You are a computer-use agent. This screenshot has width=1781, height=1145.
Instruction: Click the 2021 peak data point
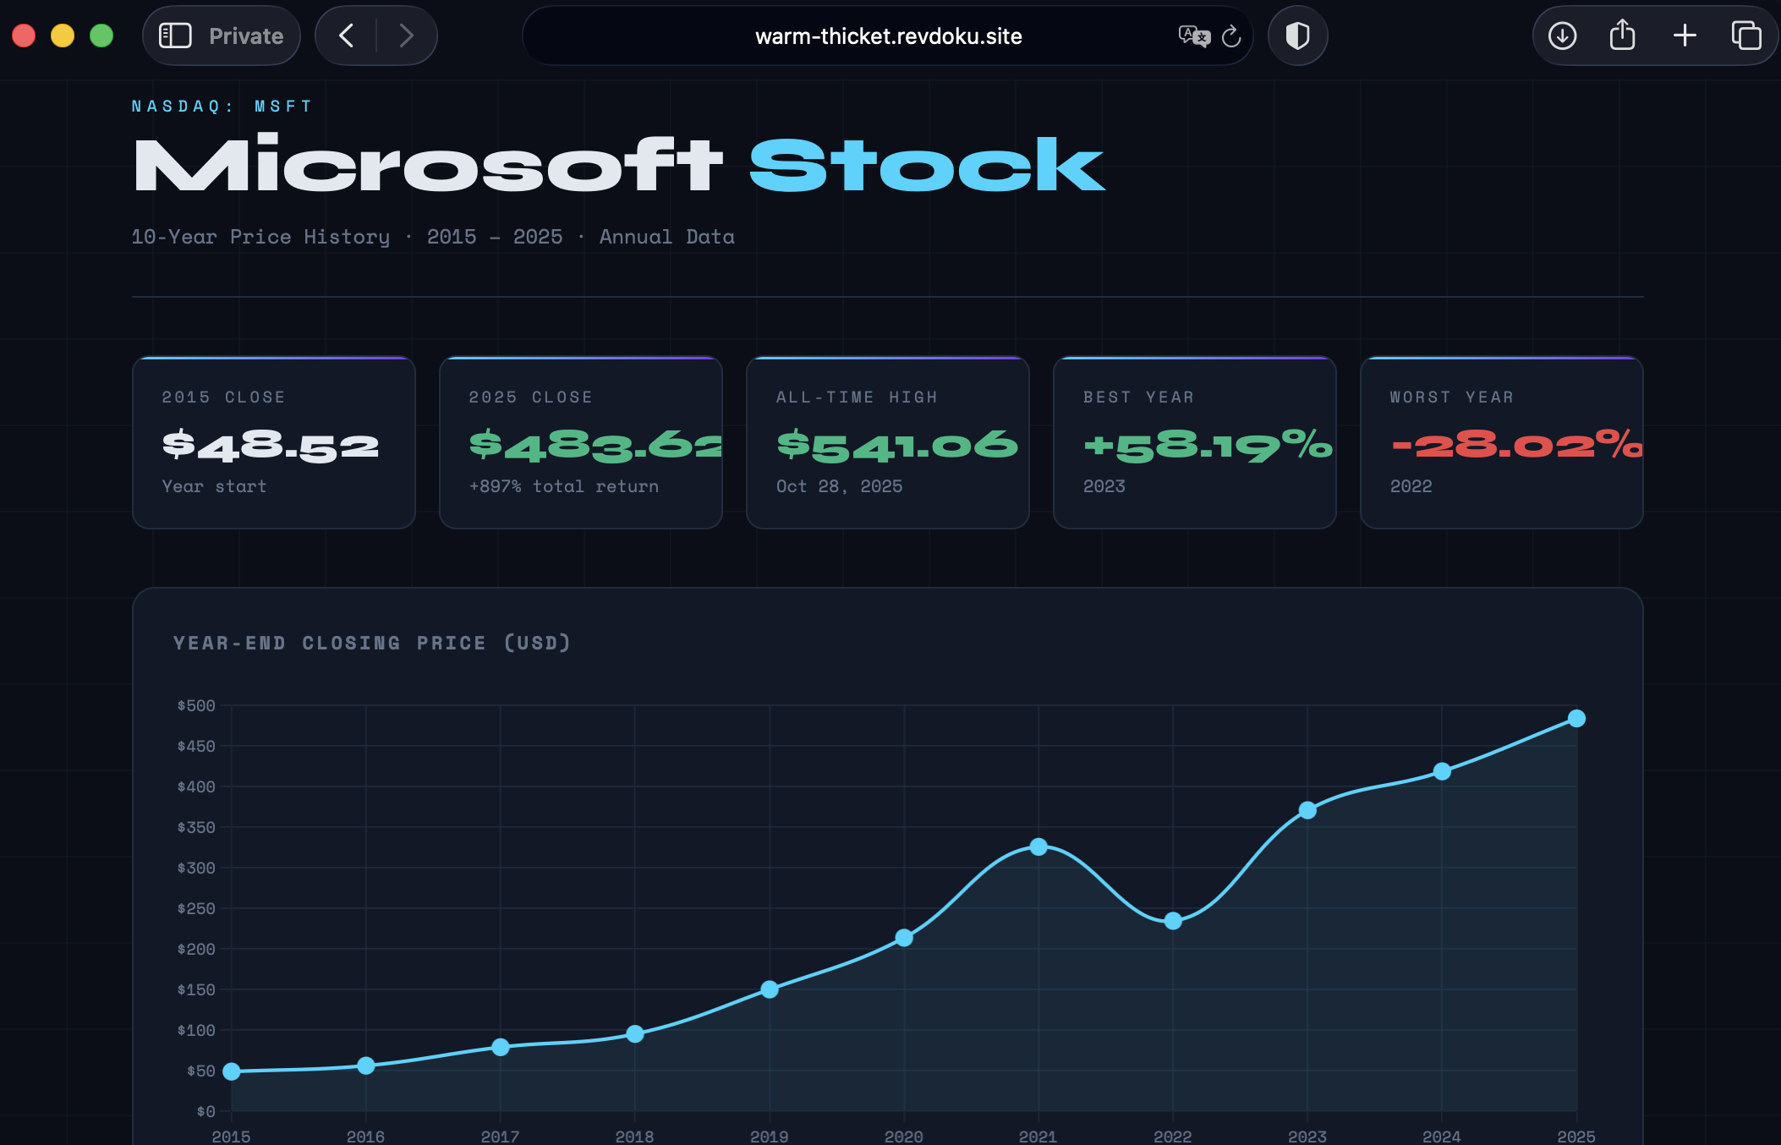[x=1038, y=846]
